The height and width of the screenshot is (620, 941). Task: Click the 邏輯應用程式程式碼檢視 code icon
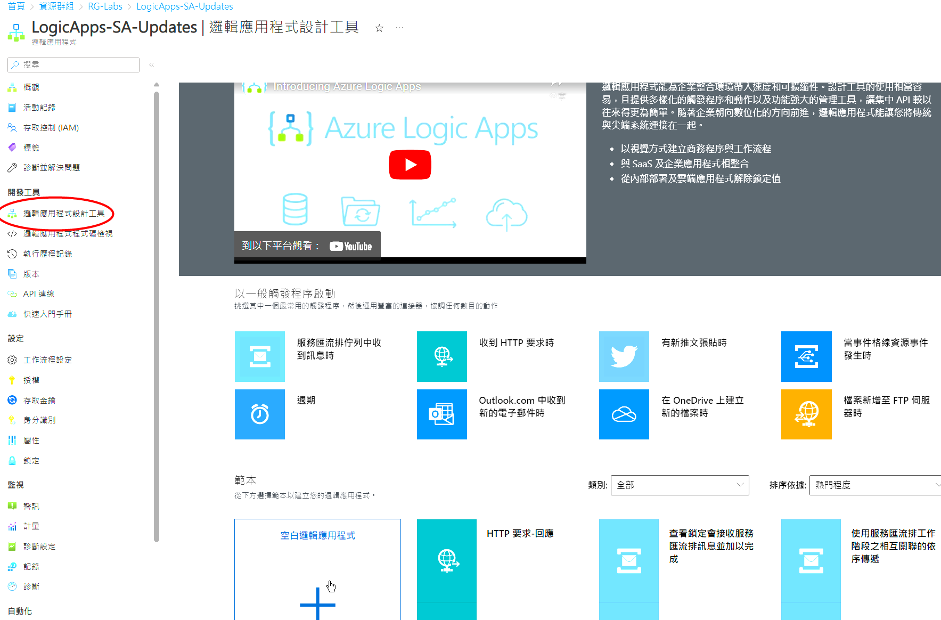(12, 233)
